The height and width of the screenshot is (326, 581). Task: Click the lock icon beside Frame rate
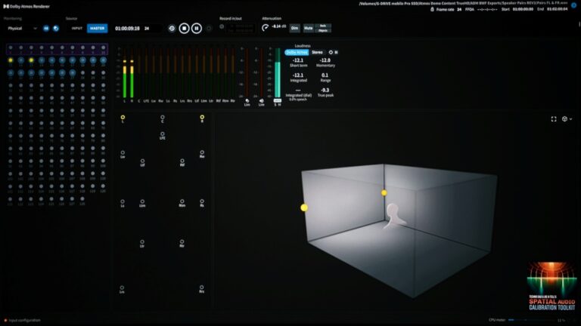pos(432,9)
